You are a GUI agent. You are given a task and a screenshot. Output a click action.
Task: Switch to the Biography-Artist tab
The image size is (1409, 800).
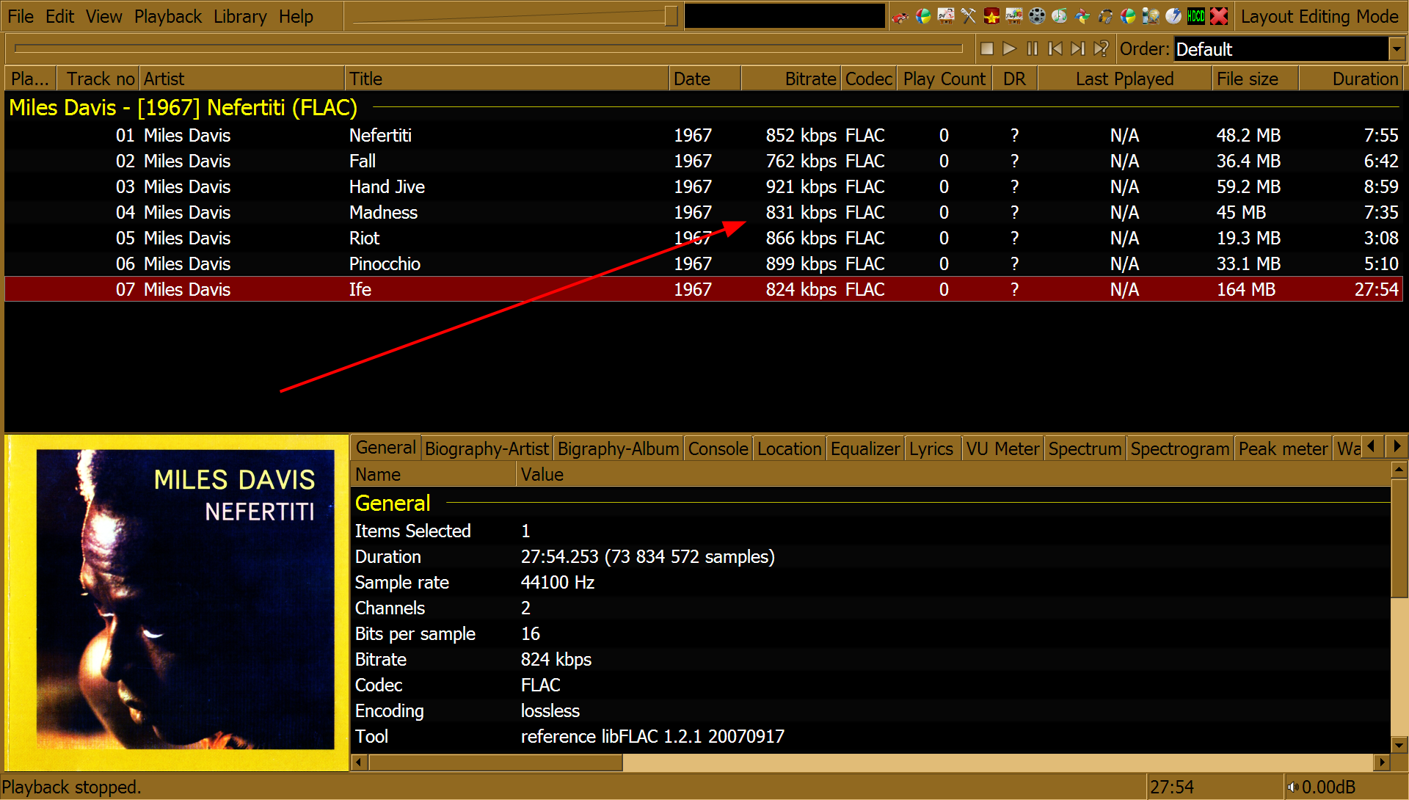[487, 448]
